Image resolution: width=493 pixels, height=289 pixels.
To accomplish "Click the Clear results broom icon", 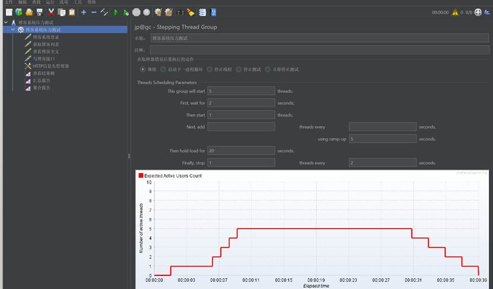I will point(158,12).
